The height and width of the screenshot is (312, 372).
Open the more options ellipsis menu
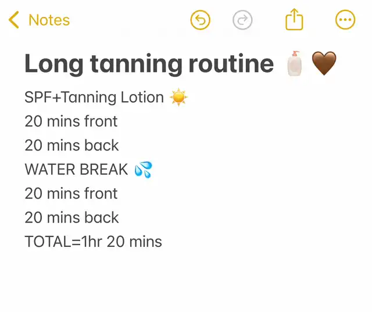tap(345, 20)
